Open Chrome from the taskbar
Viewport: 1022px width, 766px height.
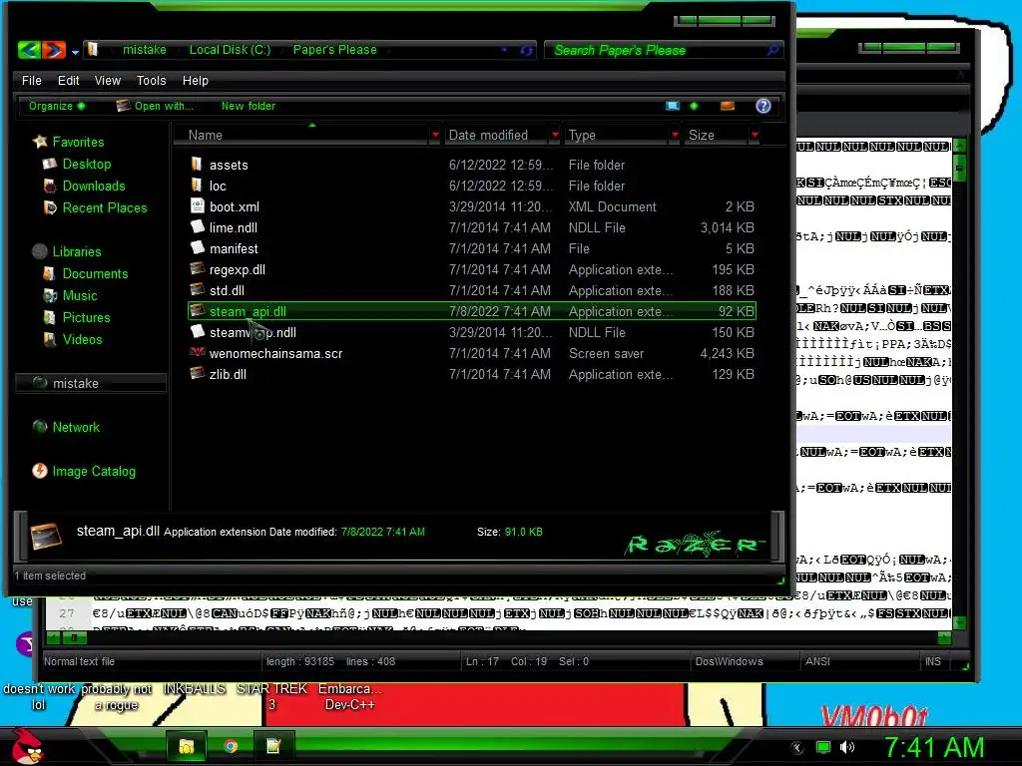(231, 746)
